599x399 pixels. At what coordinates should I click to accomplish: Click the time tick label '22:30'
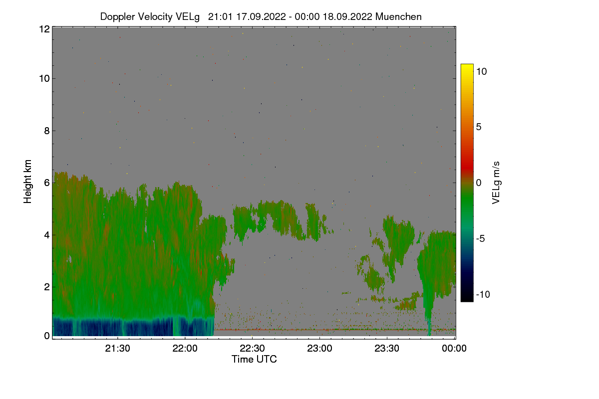point(253,349)
